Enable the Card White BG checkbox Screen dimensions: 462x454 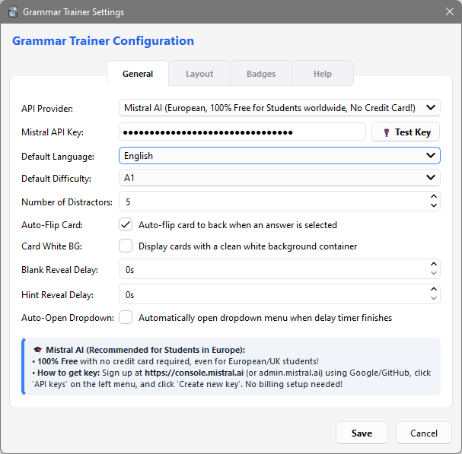pyautogui.click(x=126, y=246)
